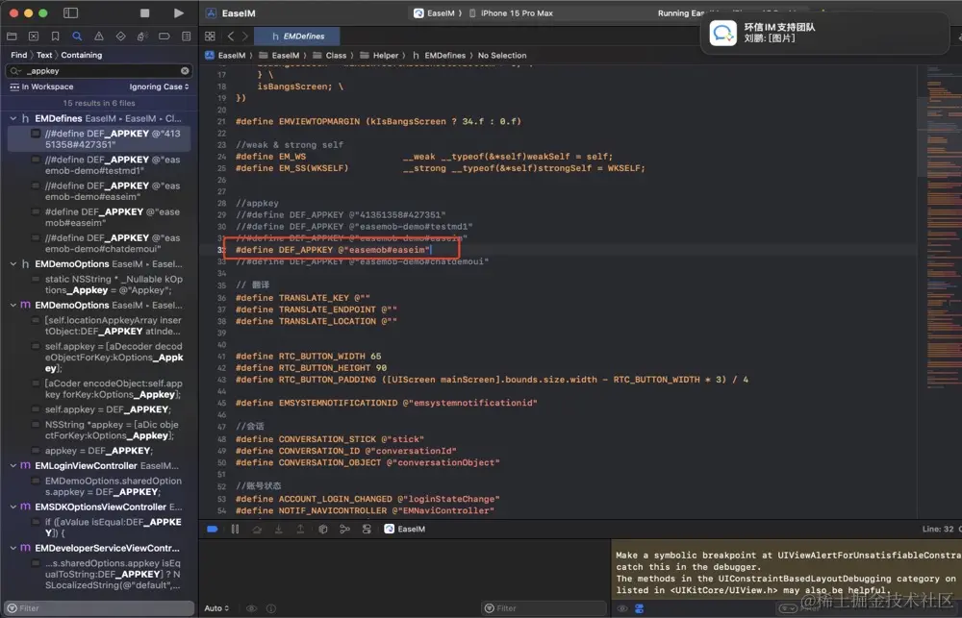Open the Find mode breadcrumb
Viewport: 962px width, 618px height.
coord(19,55)
